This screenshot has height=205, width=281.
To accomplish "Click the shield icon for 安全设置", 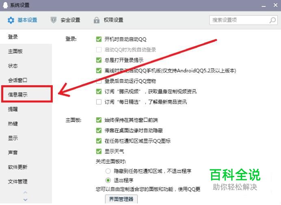I will coord(54,20).
